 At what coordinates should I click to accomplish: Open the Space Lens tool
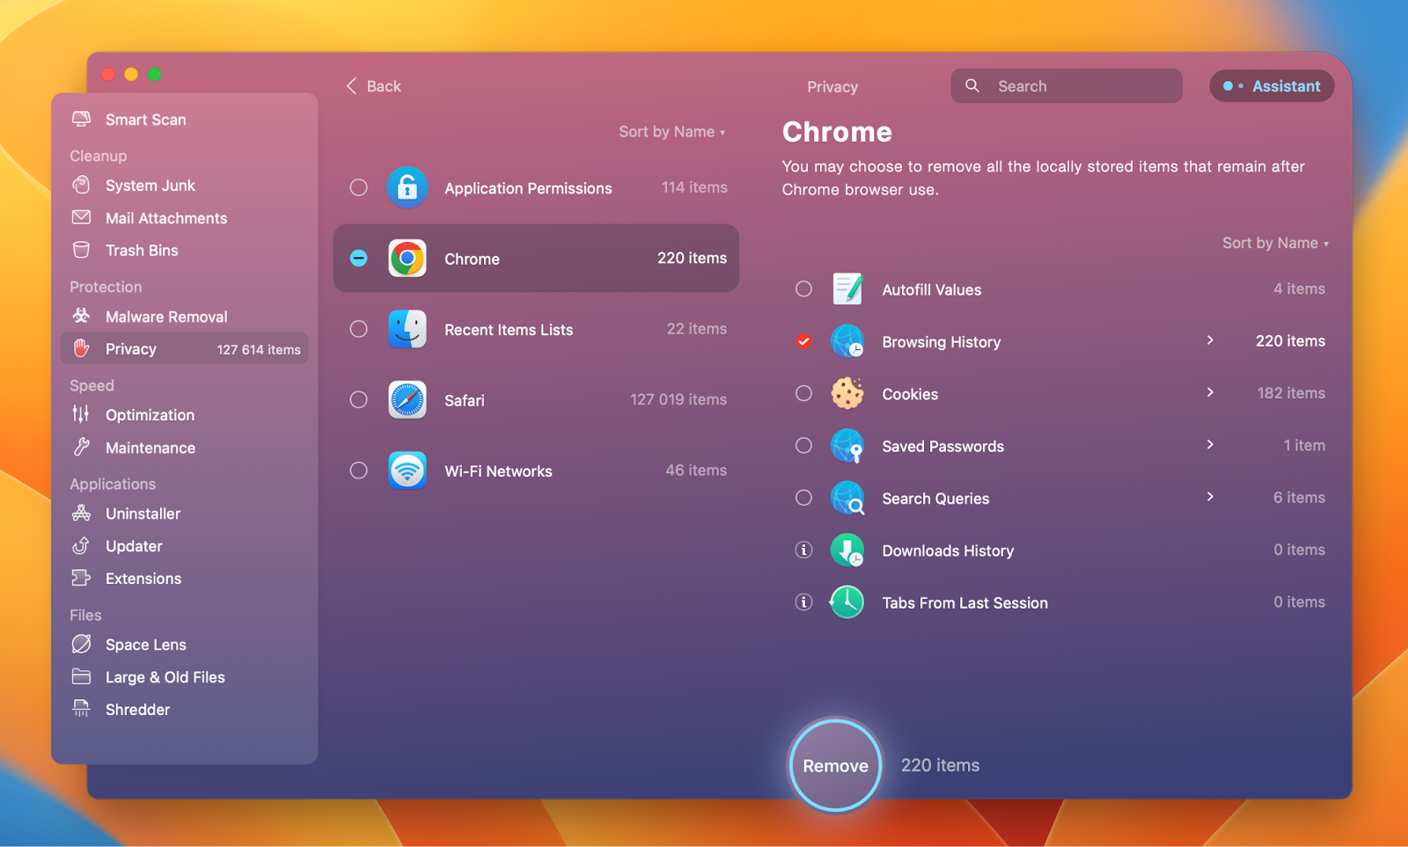[x=145, y=644]
